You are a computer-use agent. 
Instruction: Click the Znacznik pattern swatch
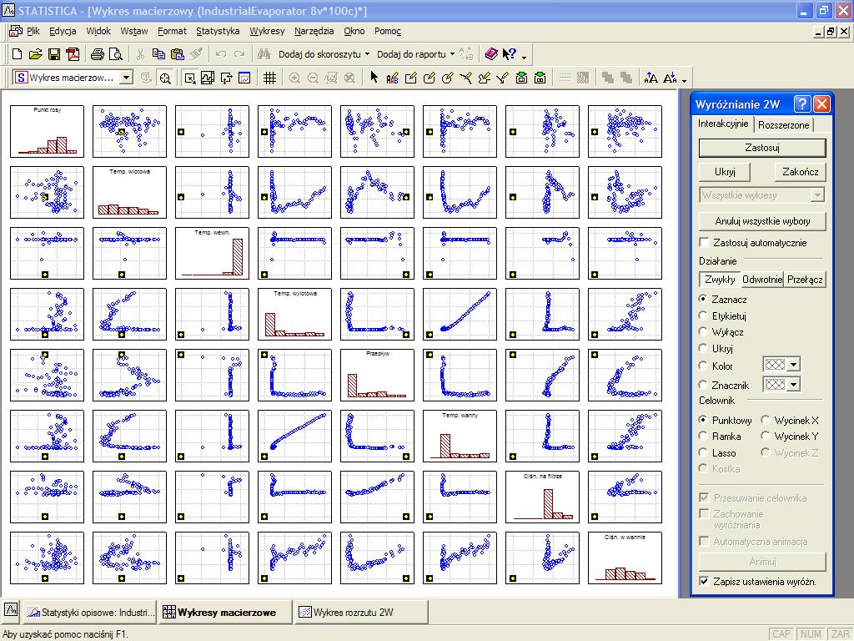coord(775,384)
